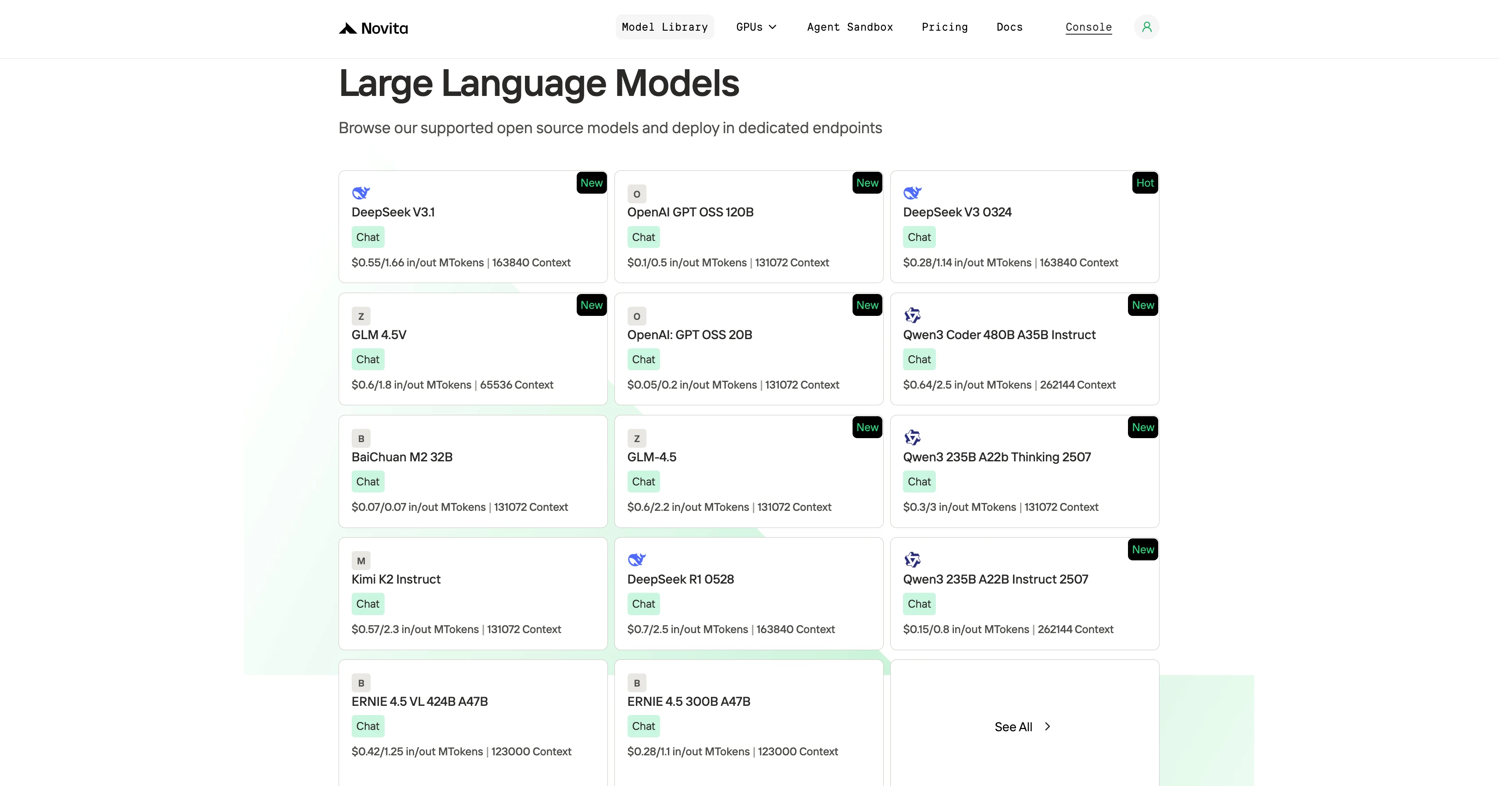Open Qwen3 235B A22b Thinking 2507 title

pos(997,457)
